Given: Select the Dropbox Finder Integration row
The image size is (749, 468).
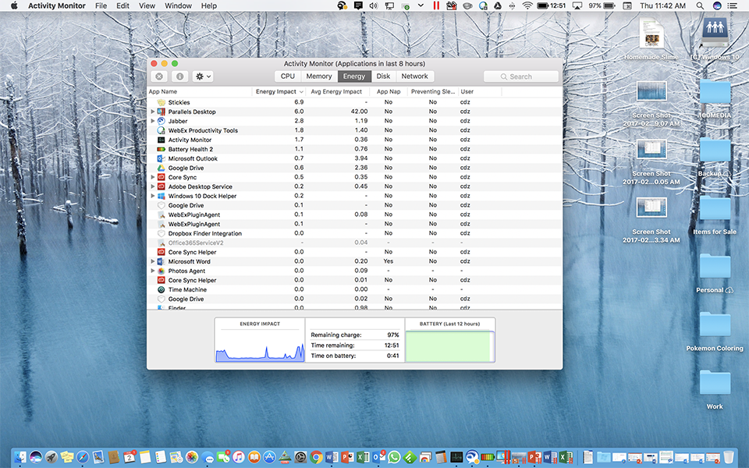Looking at the screenshot, I should click(354, 233).
